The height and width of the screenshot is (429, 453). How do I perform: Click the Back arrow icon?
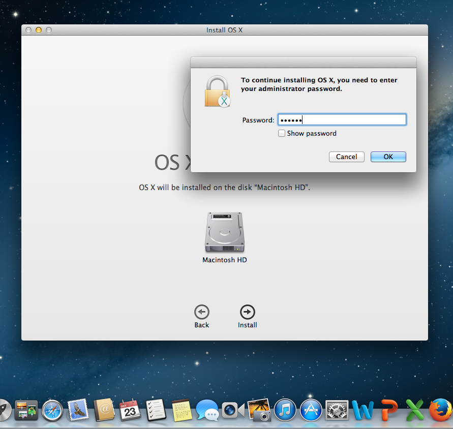[x=202, y=312]
